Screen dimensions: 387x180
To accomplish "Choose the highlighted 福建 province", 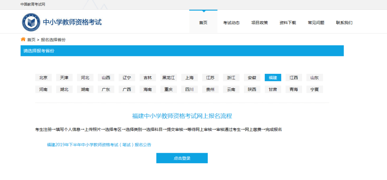I will [x=273, y=77].
